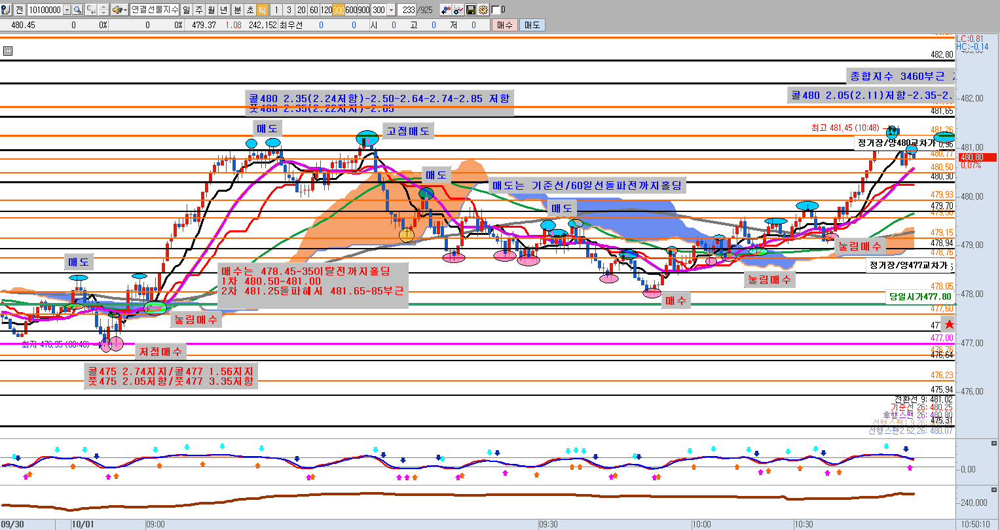The height and width of the screenshot is (530, 1000).
Task: Click the leftmost toolbar icon beside 전
Action: point(5,10)
